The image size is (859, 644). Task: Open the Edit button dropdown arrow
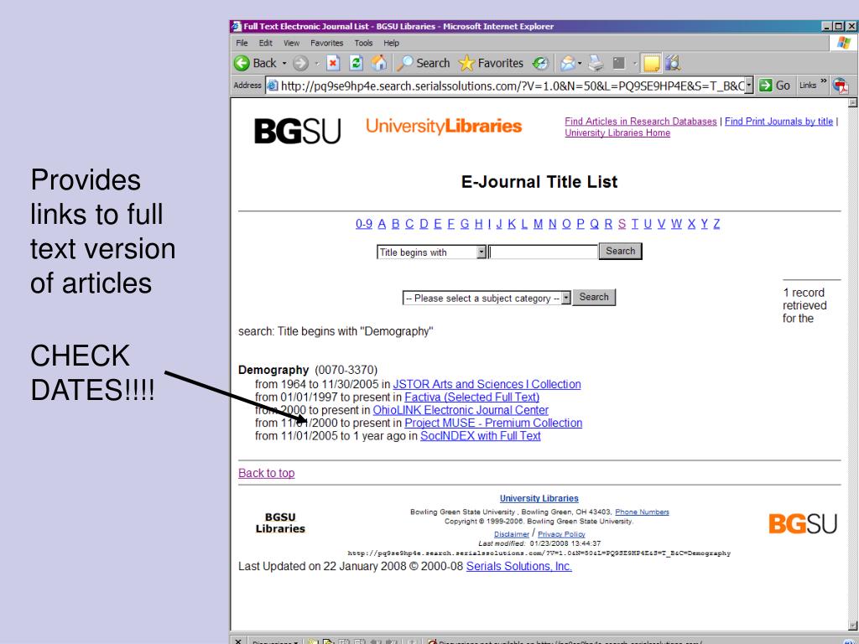[635, 64]
